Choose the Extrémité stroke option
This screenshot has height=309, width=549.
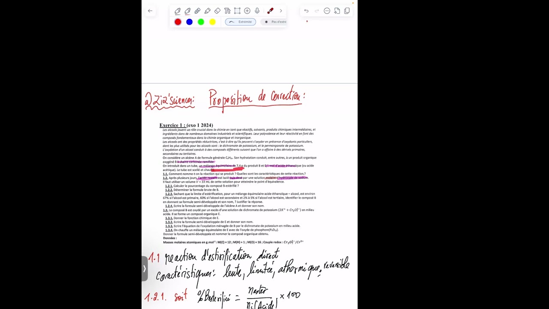[241, 22]
